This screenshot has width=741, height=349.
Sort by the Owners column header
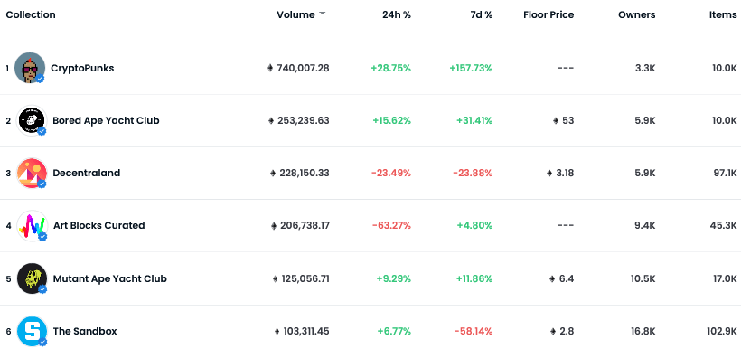636,14
